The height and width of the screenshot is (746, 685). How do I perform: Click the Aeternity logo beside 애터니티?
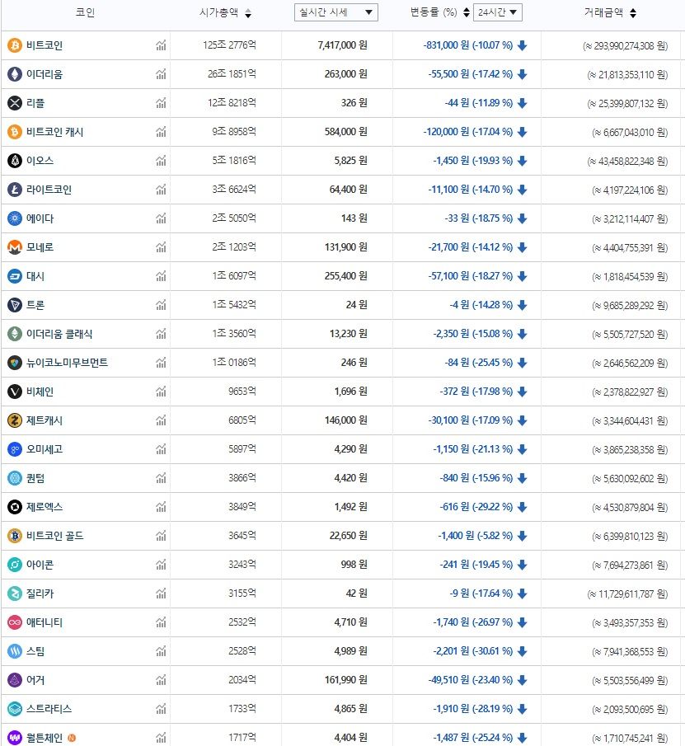(15, 622)
